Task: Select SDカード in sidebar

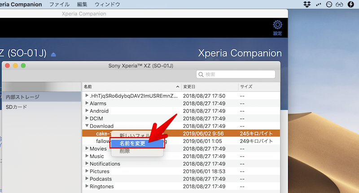Action: [17, 107]
